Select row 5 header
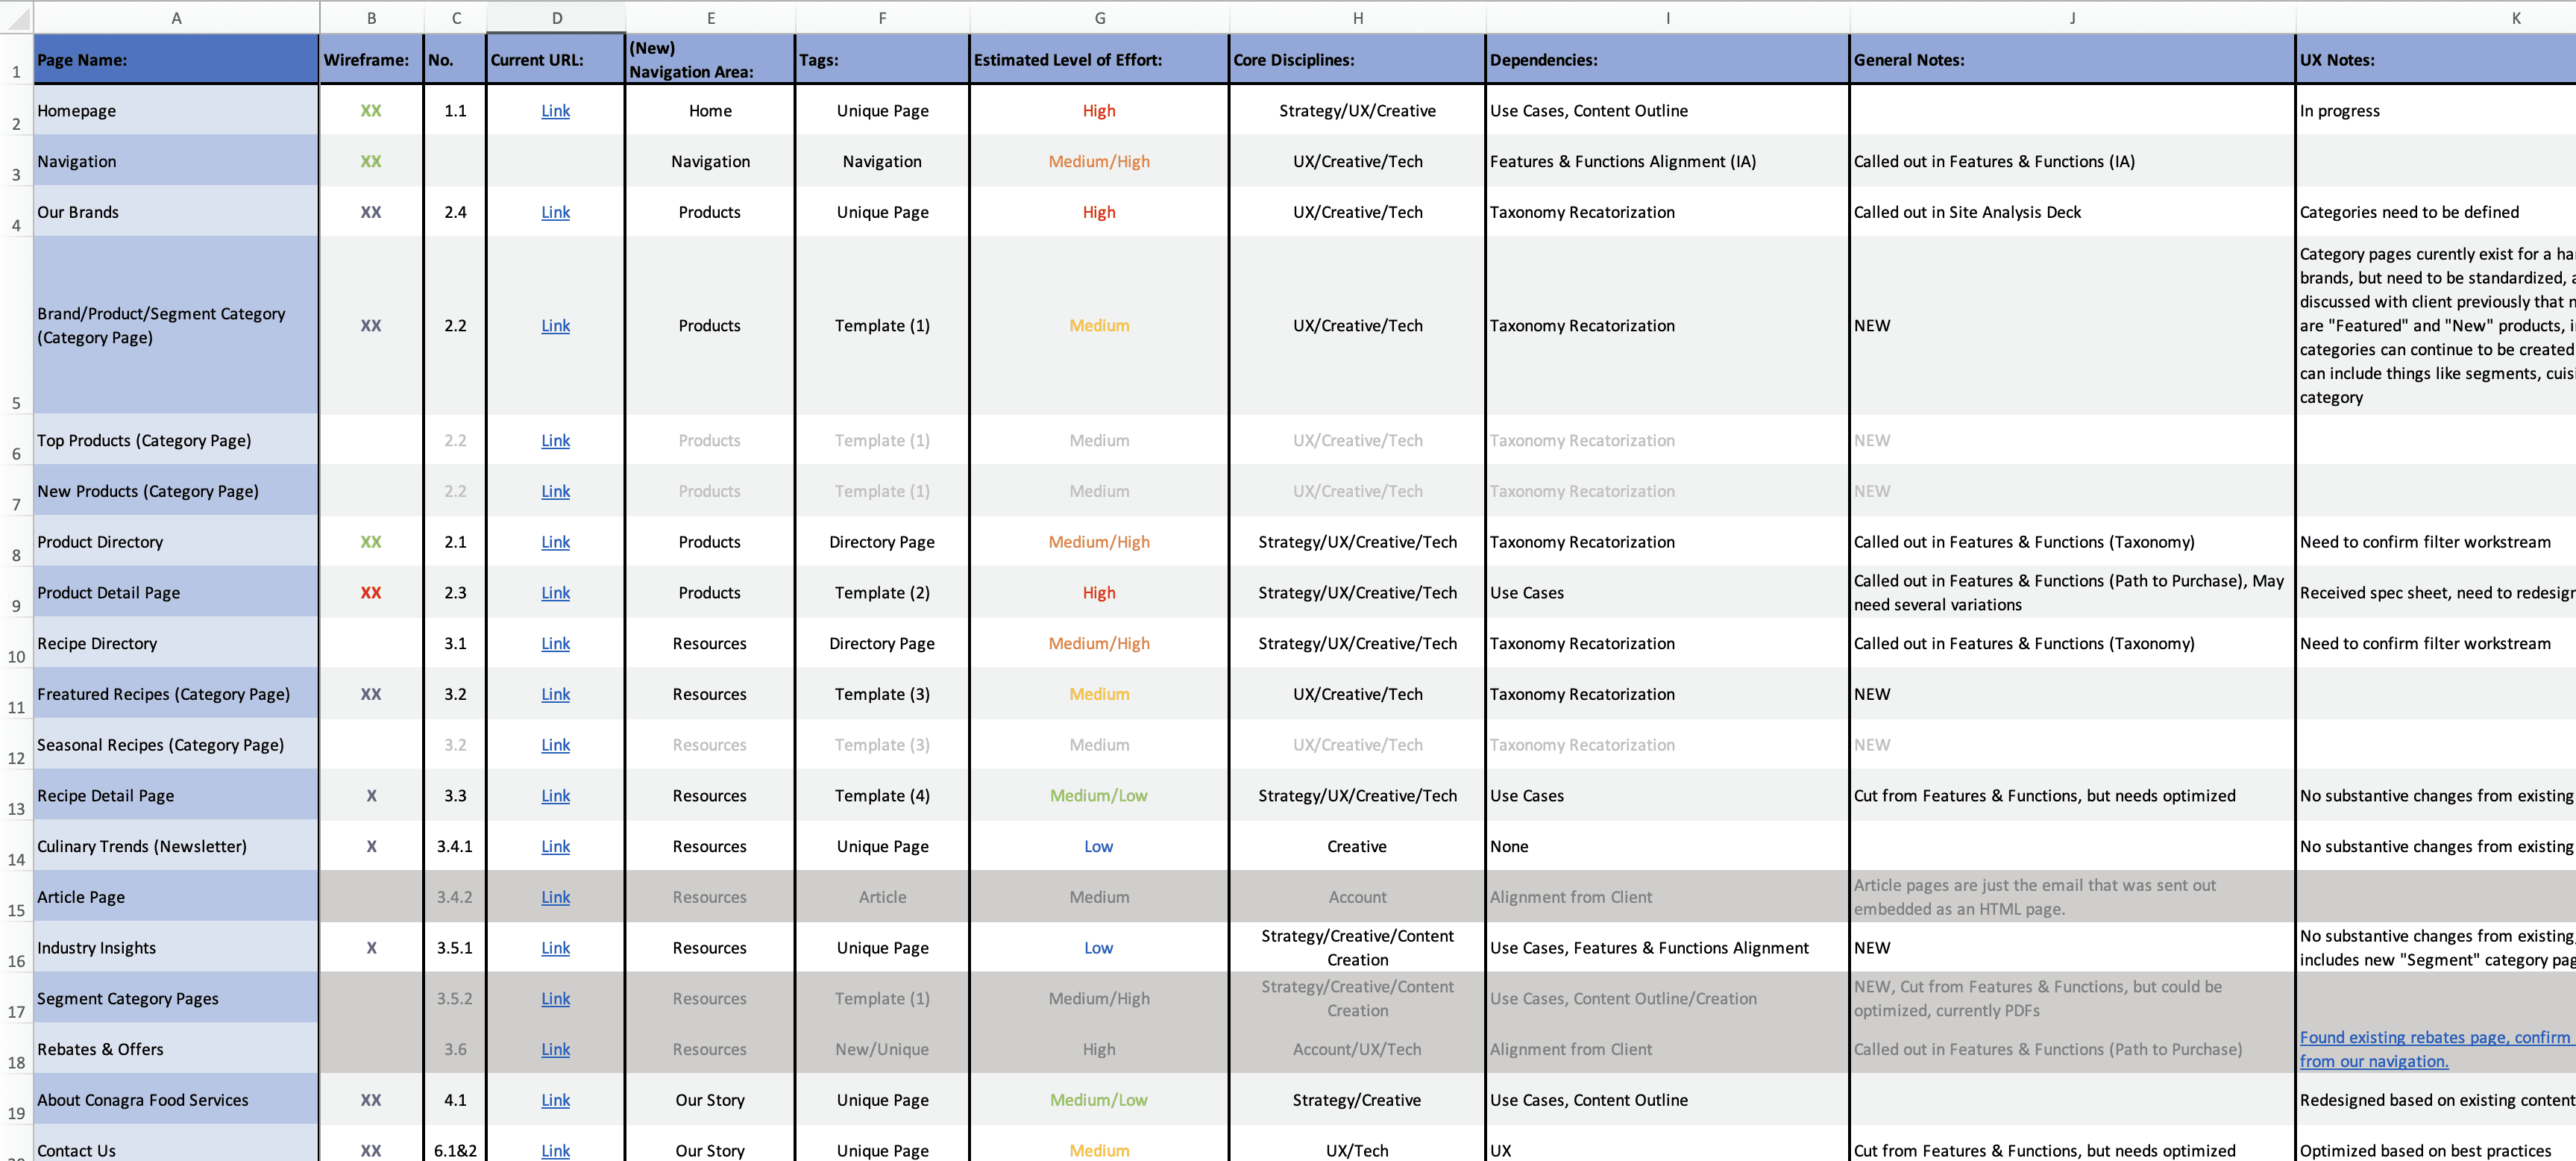The height and width of the screenshot is (1161, 2576). [x=16, y=325]
